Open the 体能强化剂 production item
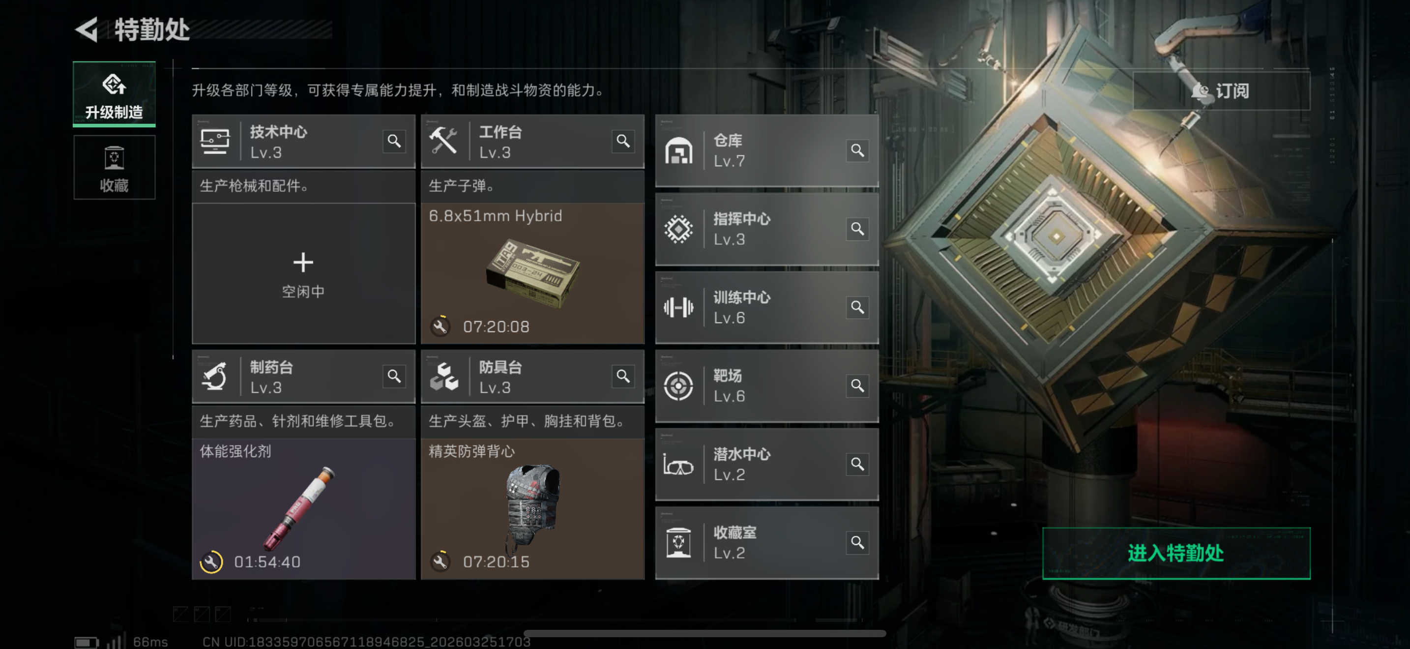This screenshot has height=649, width=1410. pyautogui.click(x=304, y=508)
